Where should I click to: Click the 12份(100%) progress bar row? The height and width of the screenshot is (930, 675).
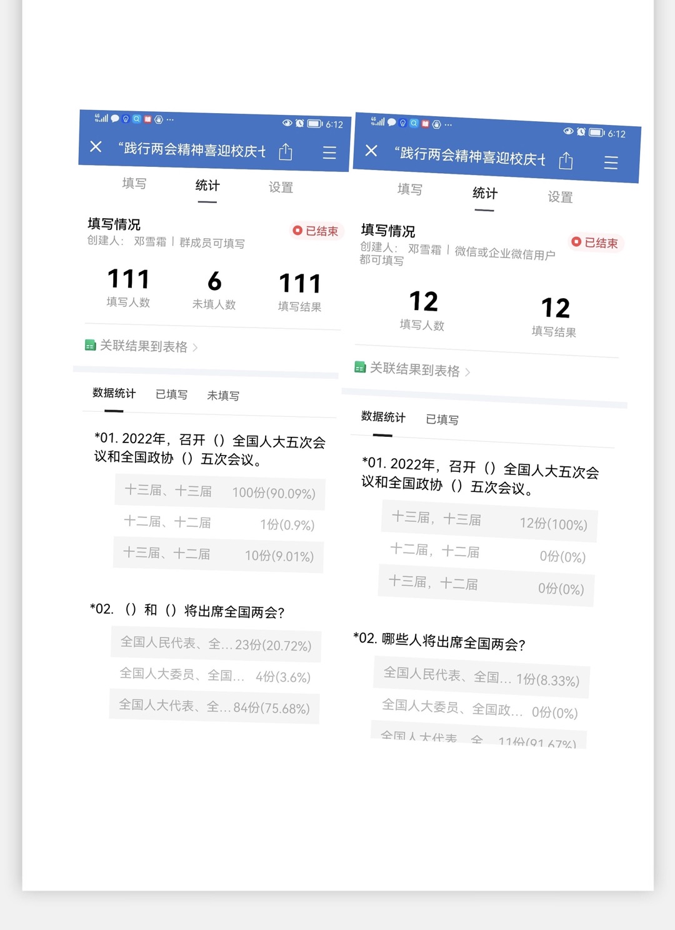[x=489, y=521]
